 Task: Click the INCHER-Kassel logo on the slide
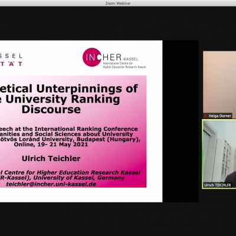pyautogui.click(x=114, y=58)
